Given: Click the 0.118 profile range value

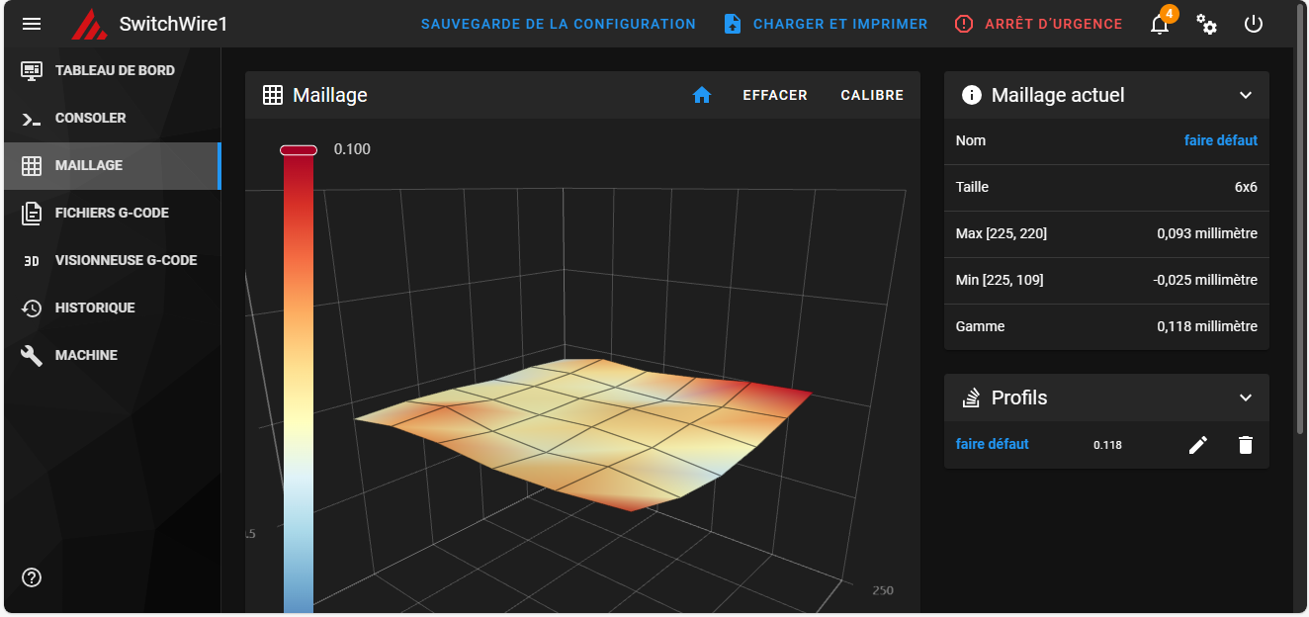Looking at the screenshot, I should click(1107, 445).
